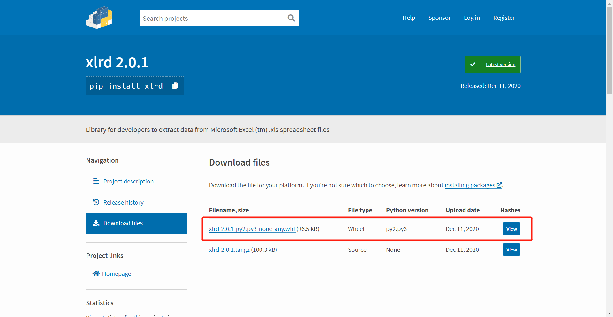Open the installing packages link
Screen dimensions: 613x317
(x=470, y=185)
